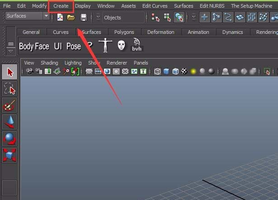This screenshot has height=200, width=278.
Task: Open the File menu
Action: pos(7,6)
